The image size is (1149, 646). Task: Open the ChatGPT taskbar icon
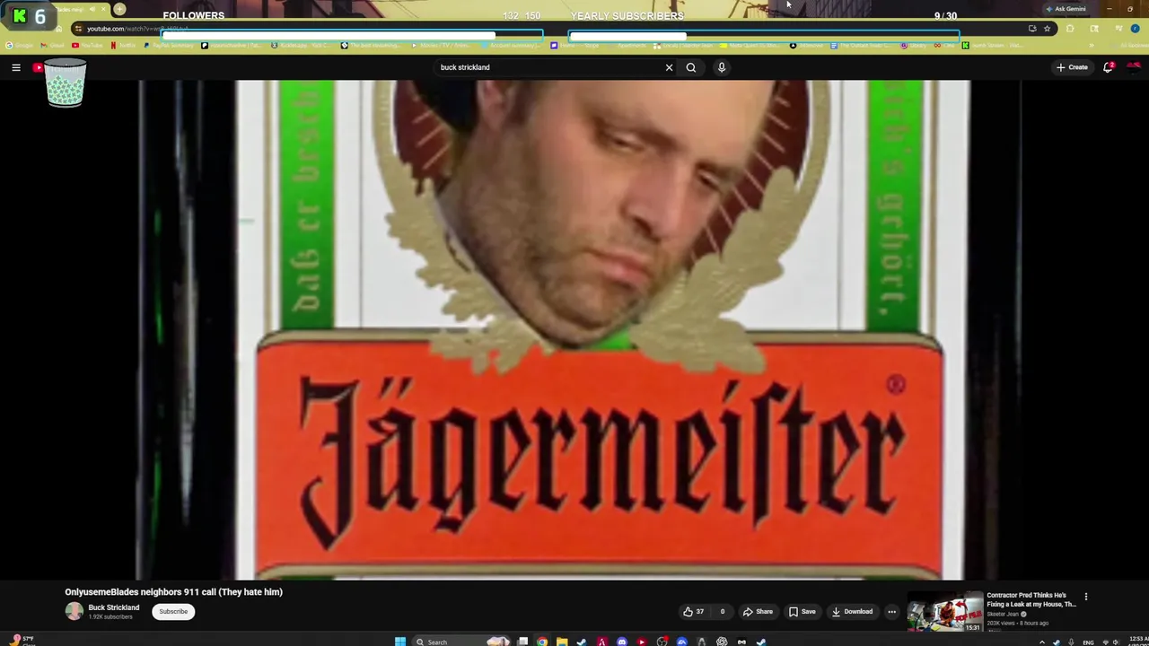tap(722, 642)
